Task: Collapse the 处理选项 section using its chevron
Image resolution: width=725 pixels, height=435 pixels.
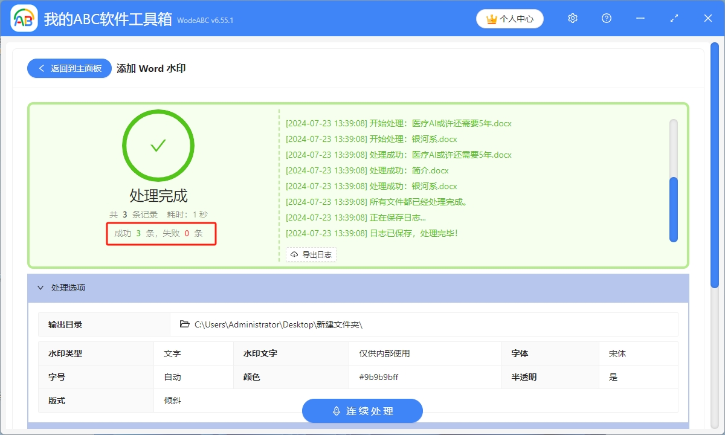Action: (x=40, y=288)
